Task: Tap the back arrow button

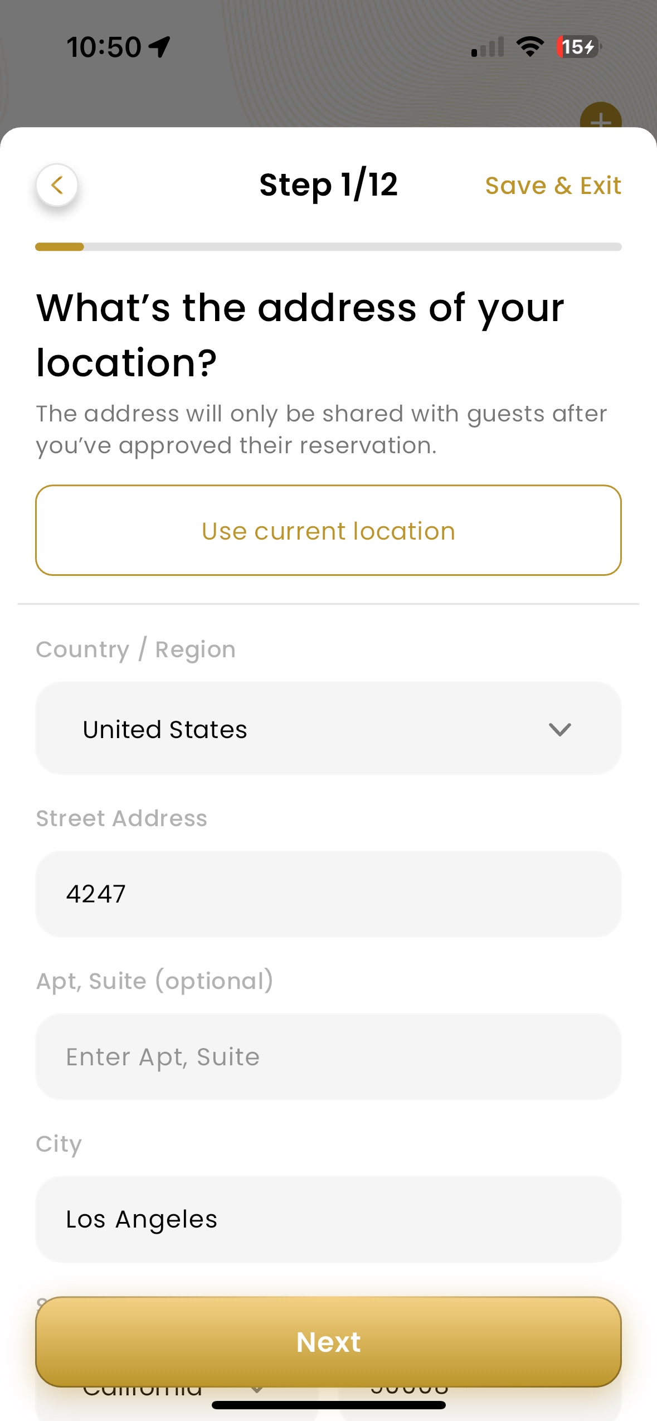Action: click(57, 185)
